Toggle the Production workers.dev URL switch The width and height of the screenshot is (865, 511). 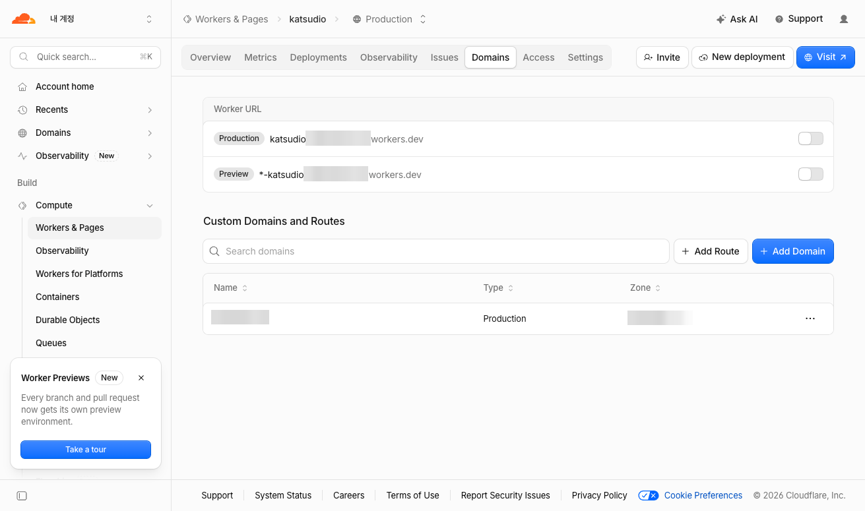pyautogui.click(x=810, y=138)
